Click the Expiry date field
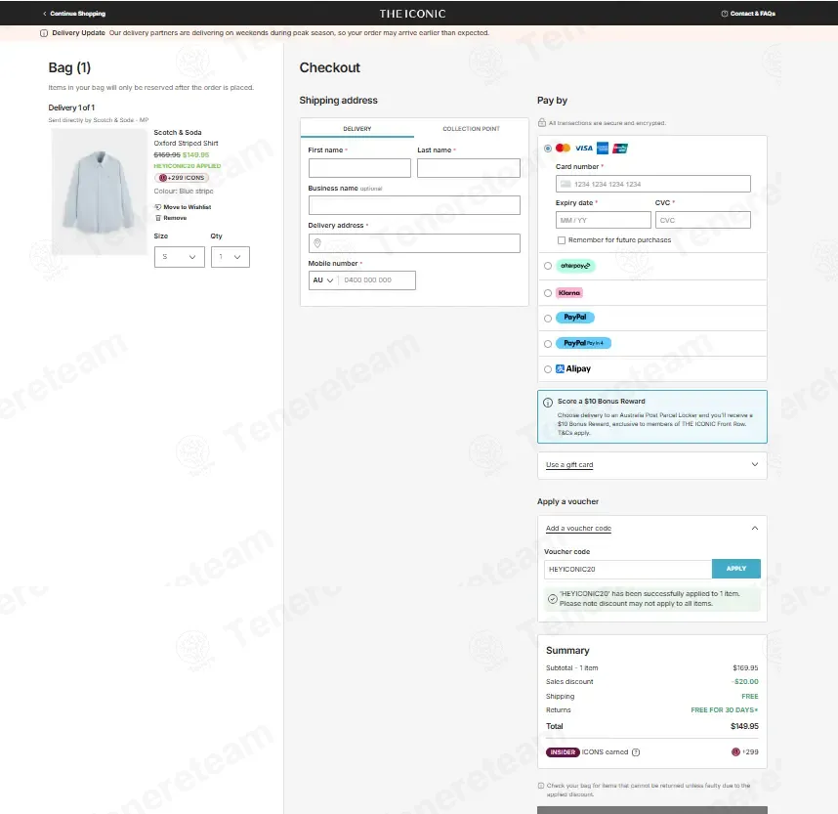Screen dimensions: 838x814 (x=604, y=220)
